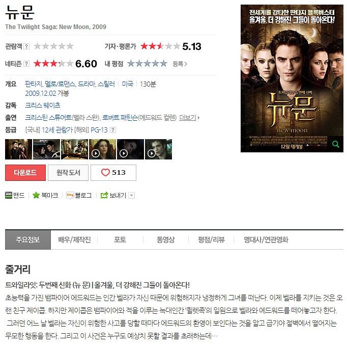Open director link 크리스 웨이츠
The height and width of the screenshot is (348, 347).
(x=43, y=105)
